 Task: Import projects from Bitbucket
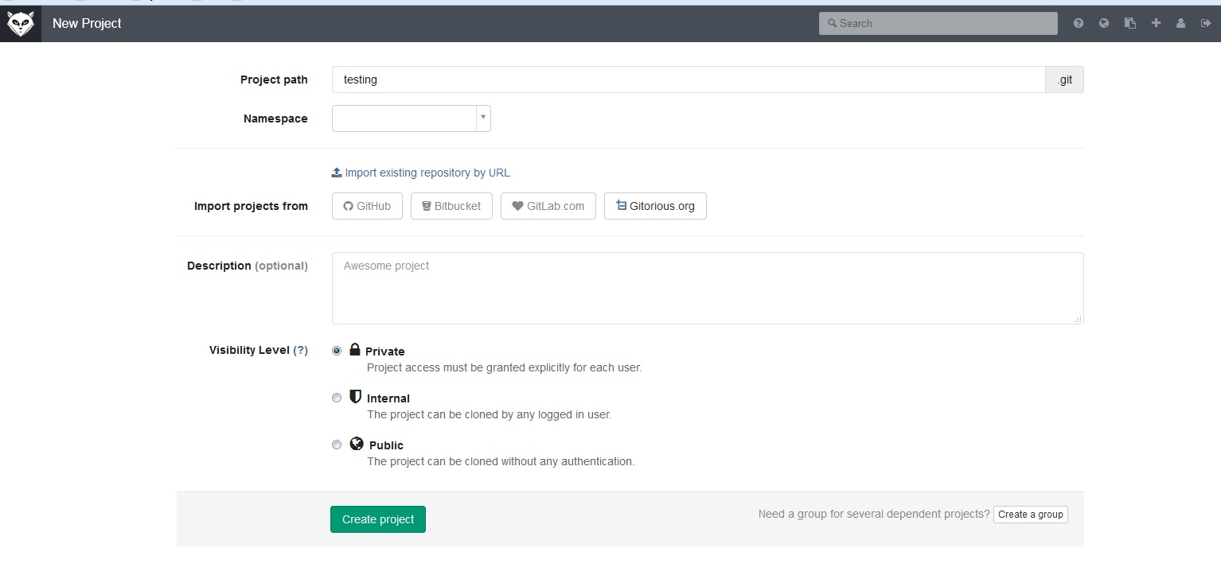[451, 206]
